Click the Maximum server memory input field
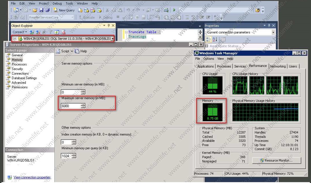The height and width of the screenshot is (183, 311). pyautogui.click(x=71, y=106)
